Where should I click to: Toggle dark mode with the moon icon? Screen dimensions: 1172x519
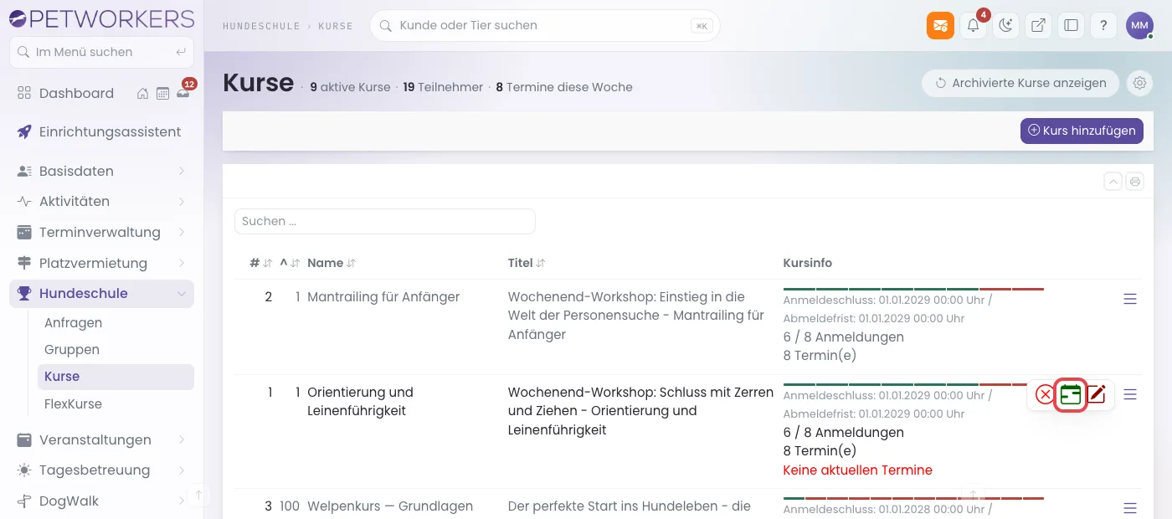pos(1005,25)
